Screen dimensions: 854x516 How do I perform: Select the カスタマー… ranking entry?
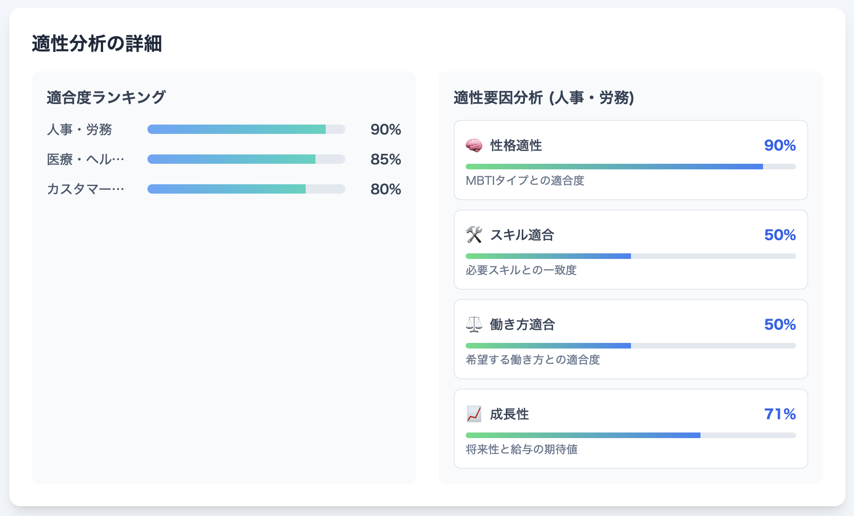coord(85,189)
